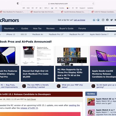The height and width of the screenshot is (116, 116).
Task: Open 'Apple Watch SE vs 7' guide title
Action: point(106,99)
